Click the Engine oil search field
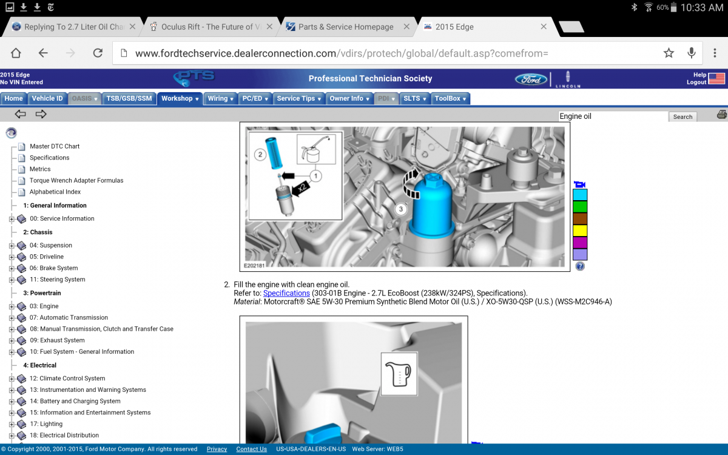Image resolution: width=728 pixels, height=455 pixels. [x=612, y=116]
